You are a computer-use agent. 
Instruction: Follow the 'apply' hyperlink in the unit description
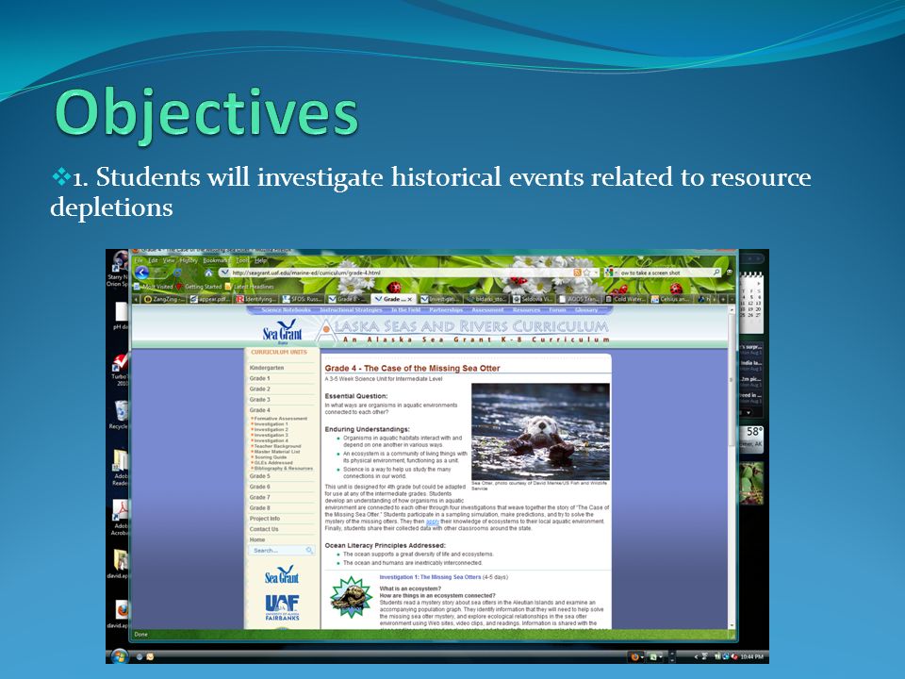[433, 522]
